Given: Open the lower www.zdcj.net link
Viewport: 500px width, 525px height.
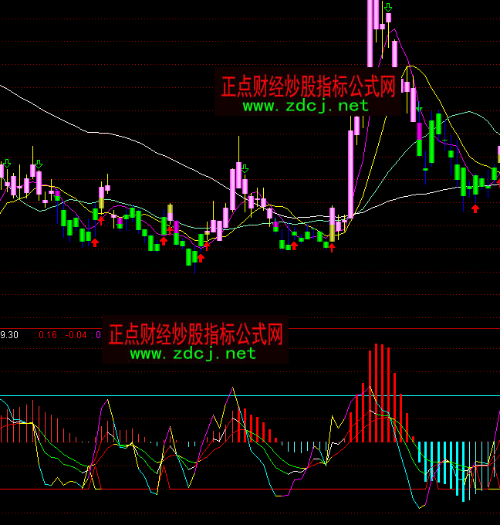Looking at the screenshot, I should click(193, 354).
